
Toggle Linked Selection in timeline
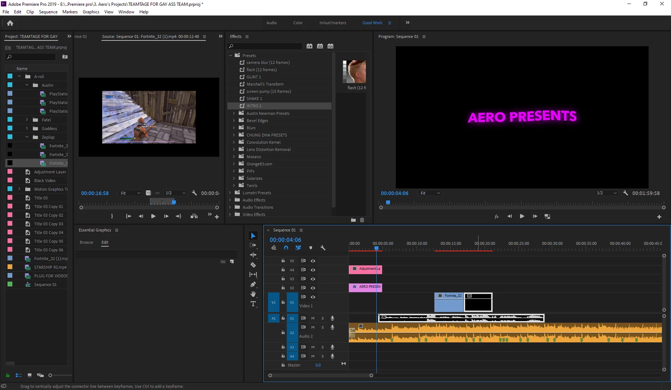(x=298, y=248)
